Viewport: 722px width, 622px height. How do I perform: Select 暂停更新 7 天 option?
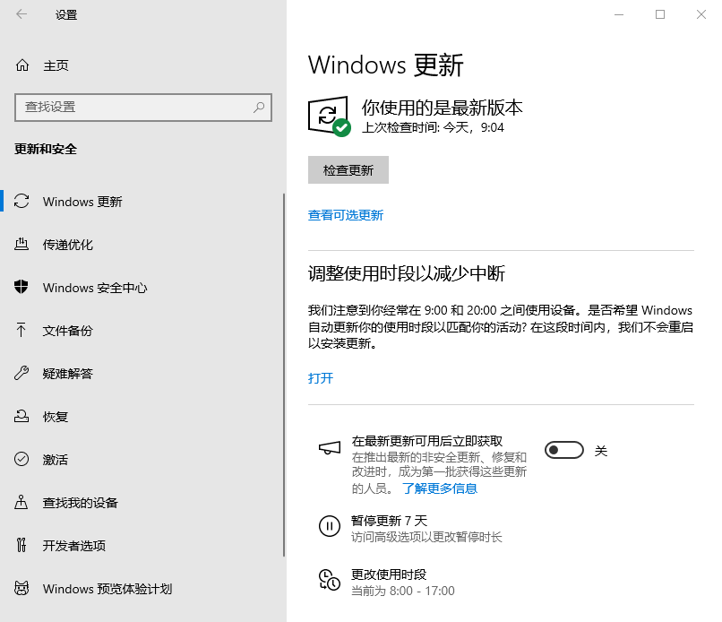click(389, 521)
